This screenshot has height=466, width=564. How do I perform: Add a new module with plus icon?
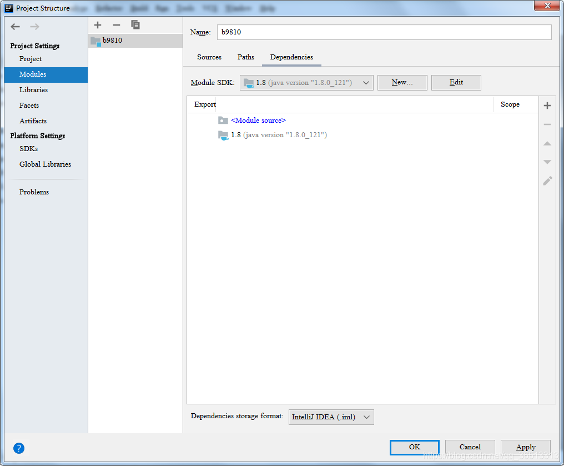(x=98, y=25)
